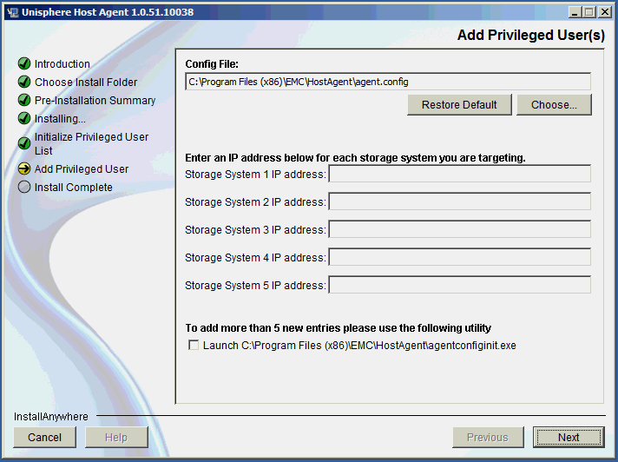Maximize the Unisphere Host Agent window
The width and height of the screenshot is (618, 462).
point(589,12)
